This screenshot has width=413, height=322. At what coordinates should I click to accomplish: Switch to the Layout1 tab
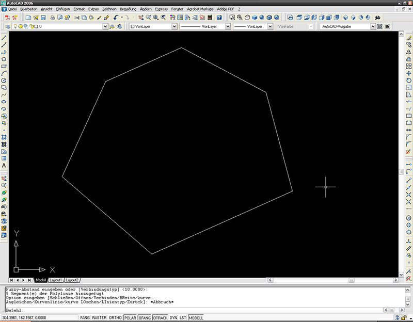56,280
